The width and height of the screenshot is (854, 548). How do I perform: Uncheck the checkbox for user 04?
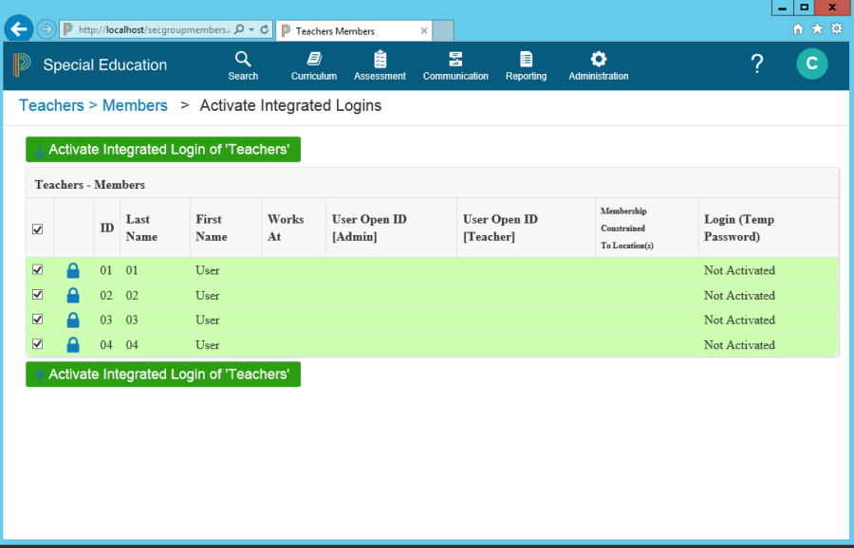pyautogui.click(x=38, y=344)
